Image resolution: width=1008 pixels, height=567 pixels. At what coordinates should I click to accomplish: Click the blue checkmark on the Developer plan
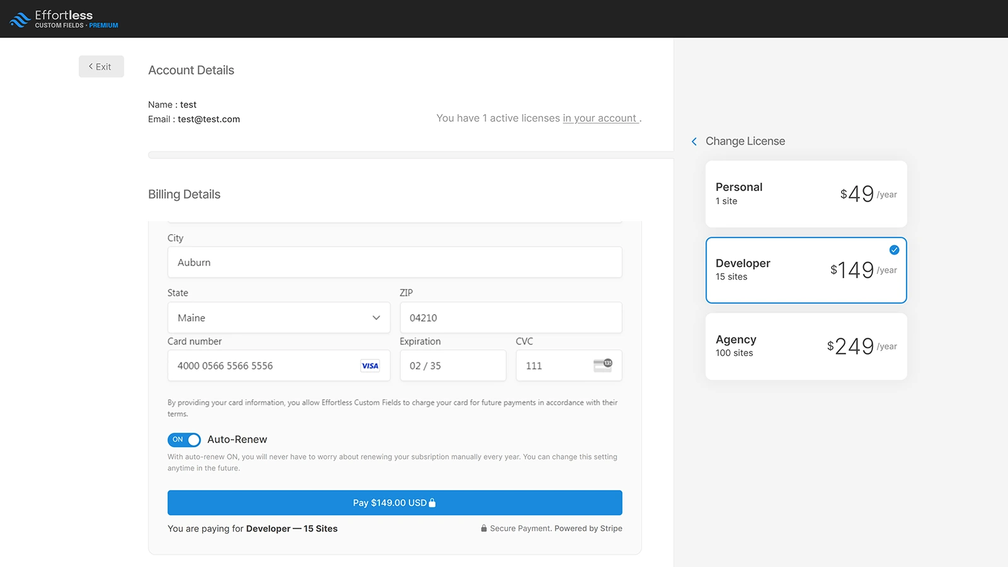tap(893, 249)
